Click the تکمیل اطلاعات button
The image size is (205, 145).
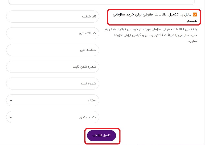point(101,135)
